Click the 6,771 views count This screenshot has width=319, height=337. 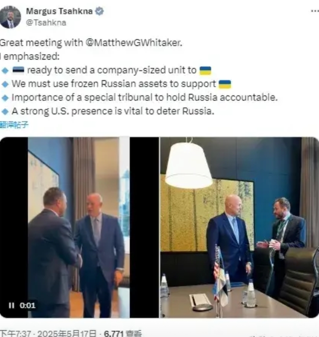tap(123, 333)
